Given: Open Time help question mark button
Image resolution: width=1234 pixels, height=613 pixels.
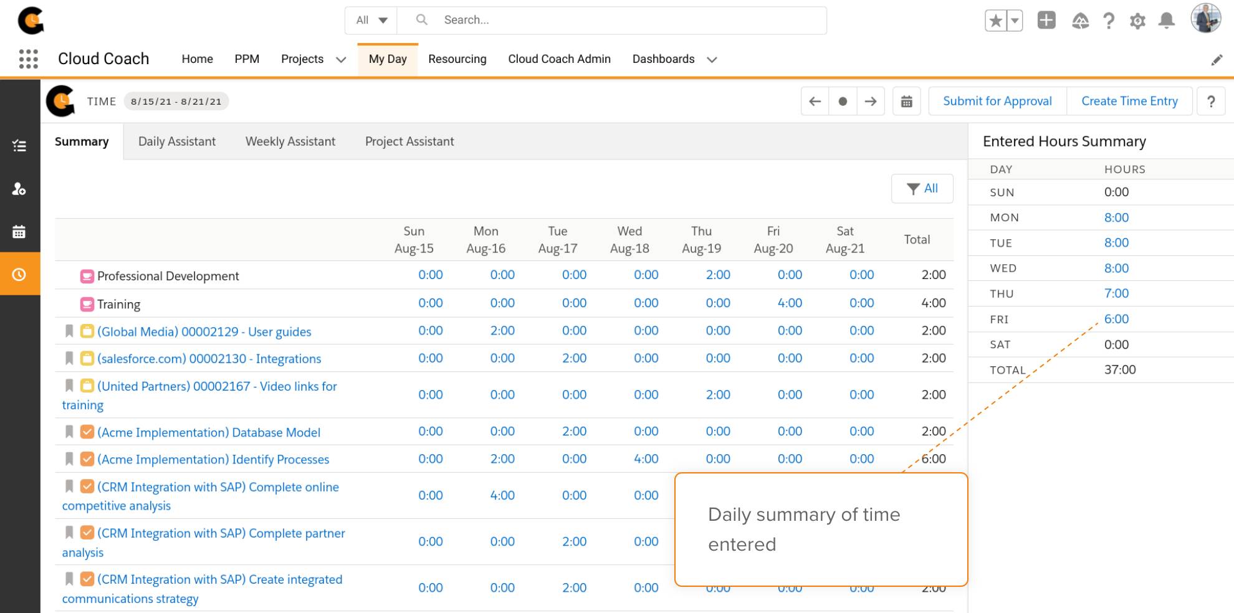Looking at the screenshot, I should pos(1211,101).
